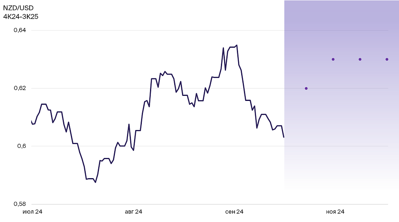Select the сен 24 x-axis label

235,212
